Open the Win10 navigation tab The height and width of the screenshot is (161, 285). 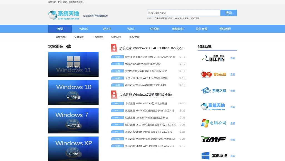(83, 29)
